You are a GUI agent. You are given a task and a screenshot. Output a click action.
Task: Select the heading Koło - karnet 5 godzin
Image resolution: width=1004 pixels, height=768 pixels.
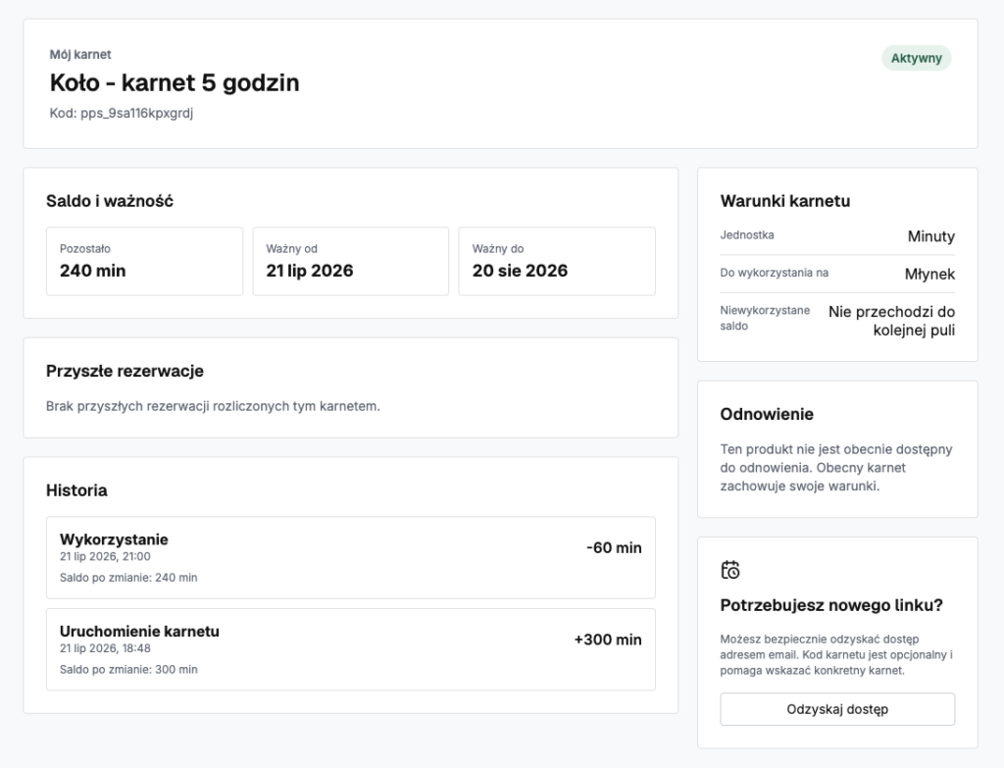175,82
